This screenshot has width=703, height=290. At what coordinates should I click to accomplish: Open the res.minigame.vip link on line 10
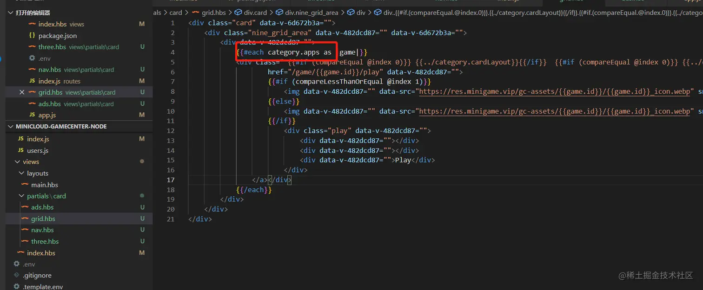click(x=555, y=111)
